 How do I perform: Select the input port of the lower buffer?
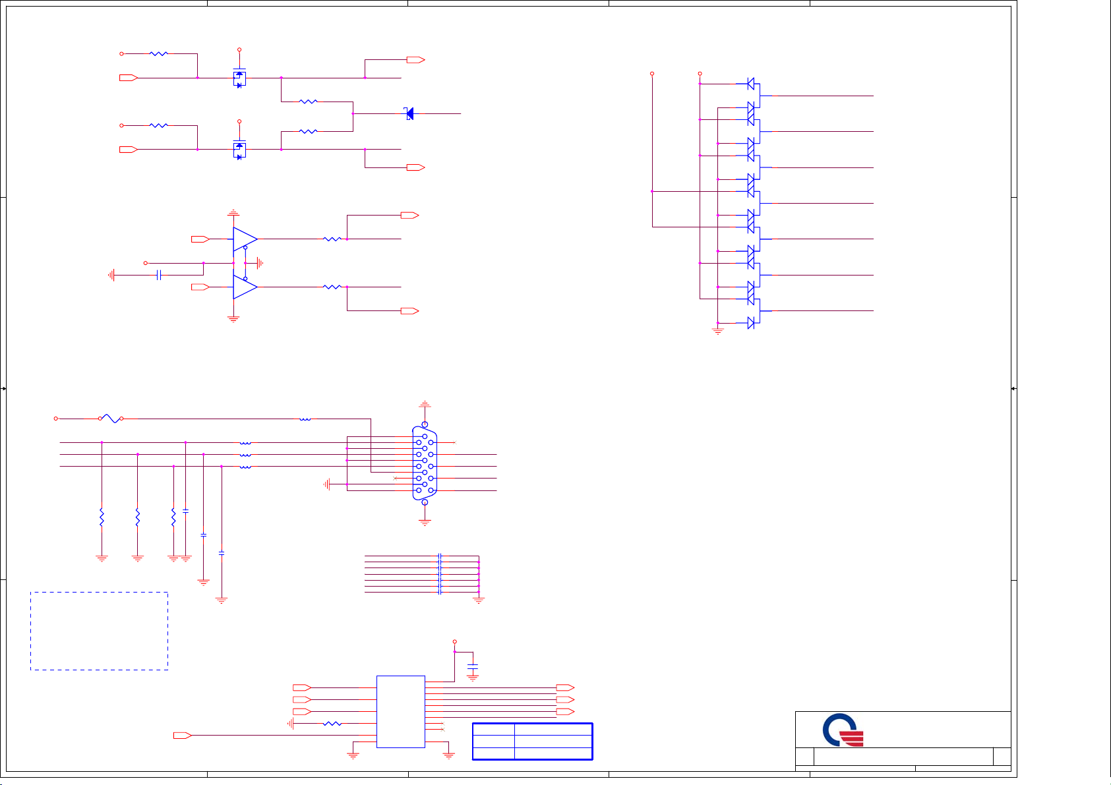(200, 287)
